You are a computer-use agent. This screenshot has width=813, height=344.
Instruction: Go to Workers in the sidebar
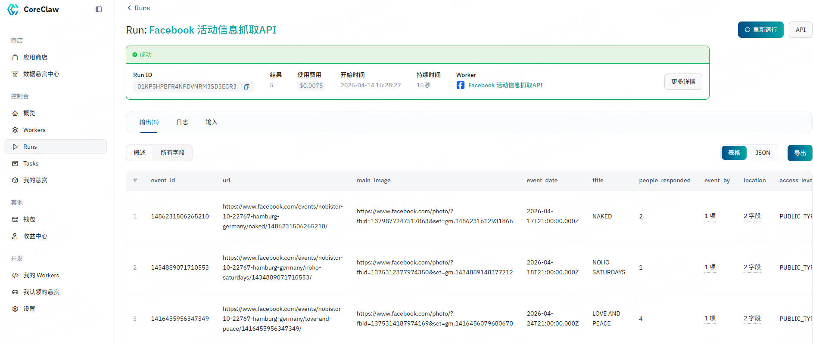click(34, 130)
